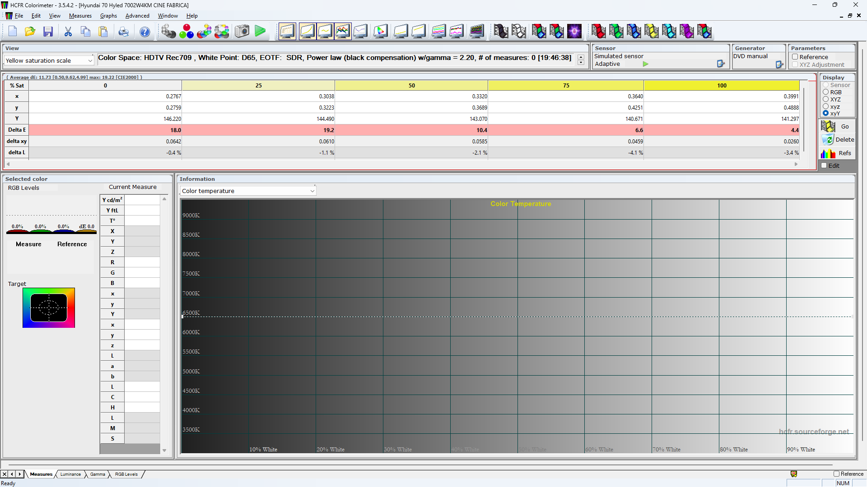
Task: Run measures with the green play icon
Action: (261, 31)
